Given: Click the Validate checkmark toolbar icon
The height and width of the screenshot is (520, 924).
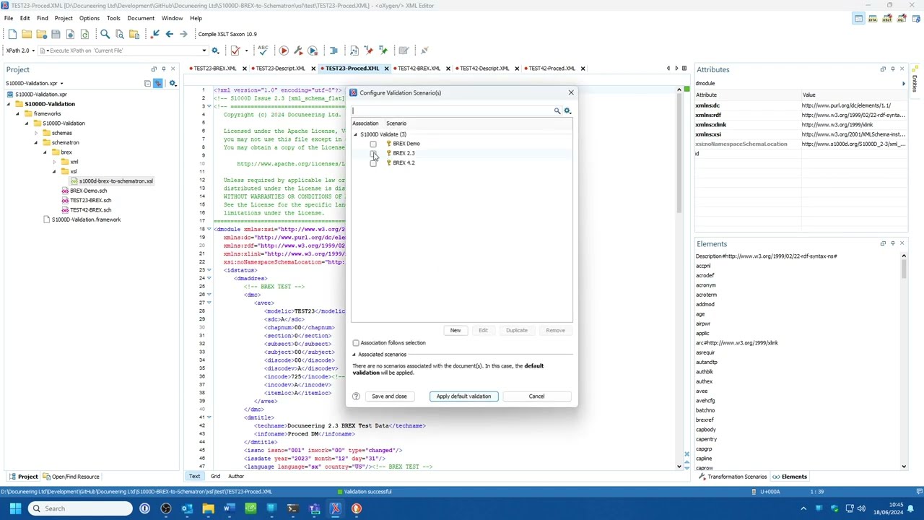Looking at the screenshot, I should pyautogui.click(x=235, y=51).
